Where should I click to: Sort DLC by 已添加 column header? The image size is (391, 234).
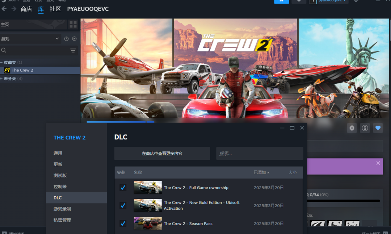pos(261,172)
